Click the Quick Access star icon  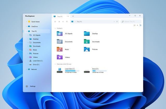coord(29,22)
